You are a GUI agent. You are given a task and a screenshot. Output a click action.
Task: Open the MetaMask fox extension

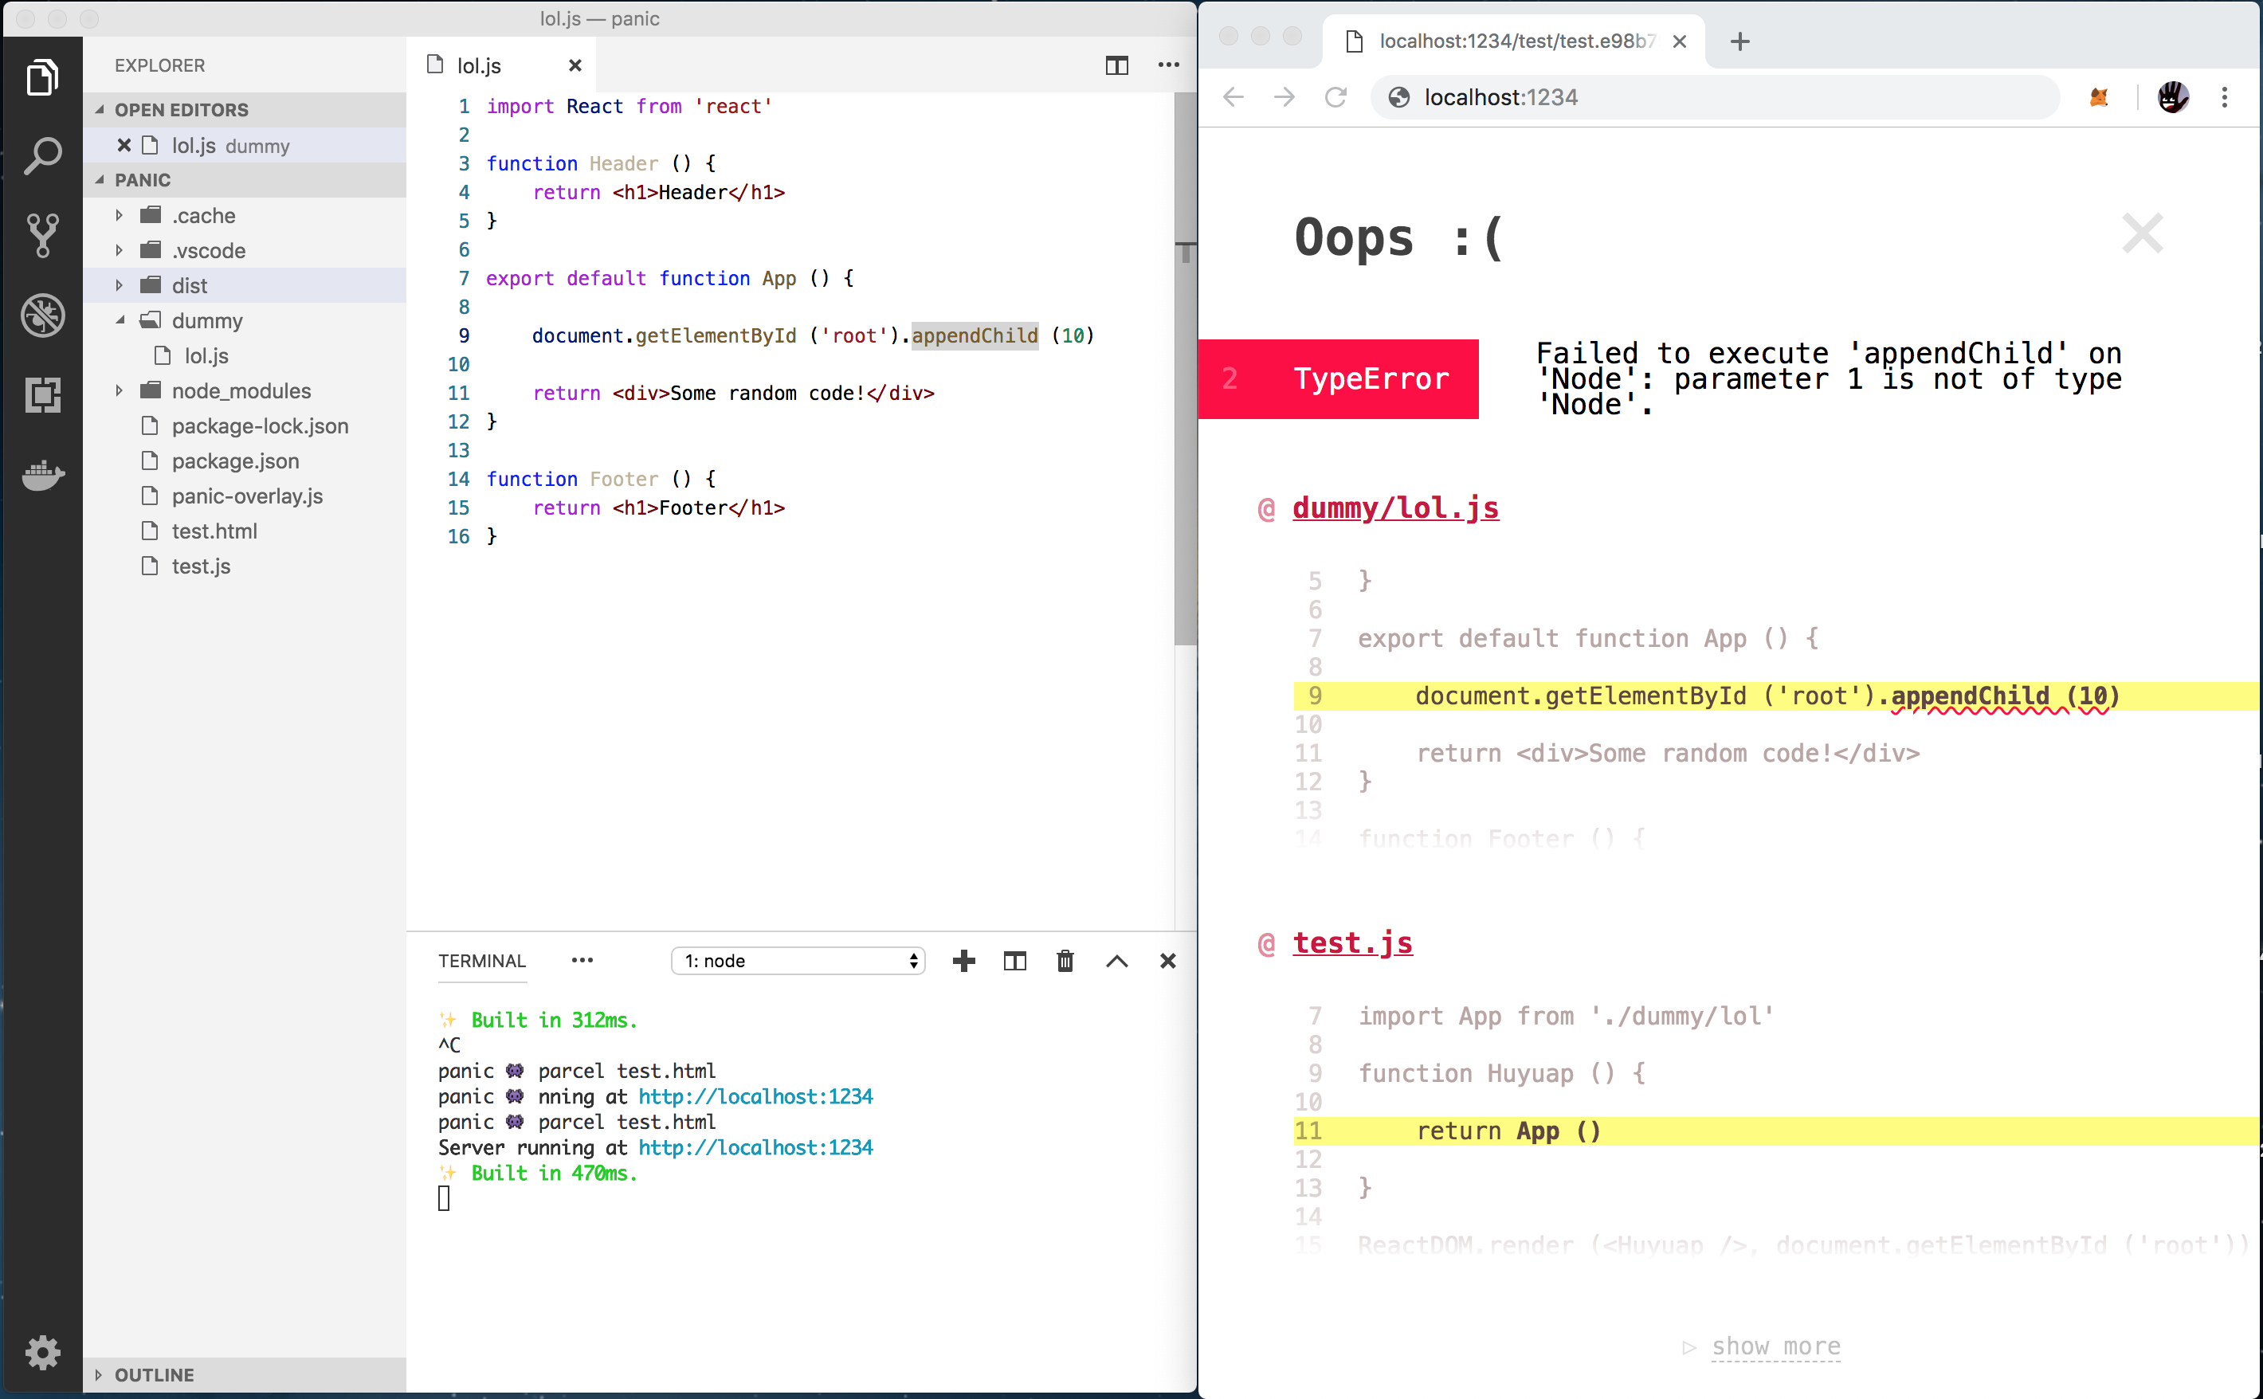click(x=2098, y=97)
